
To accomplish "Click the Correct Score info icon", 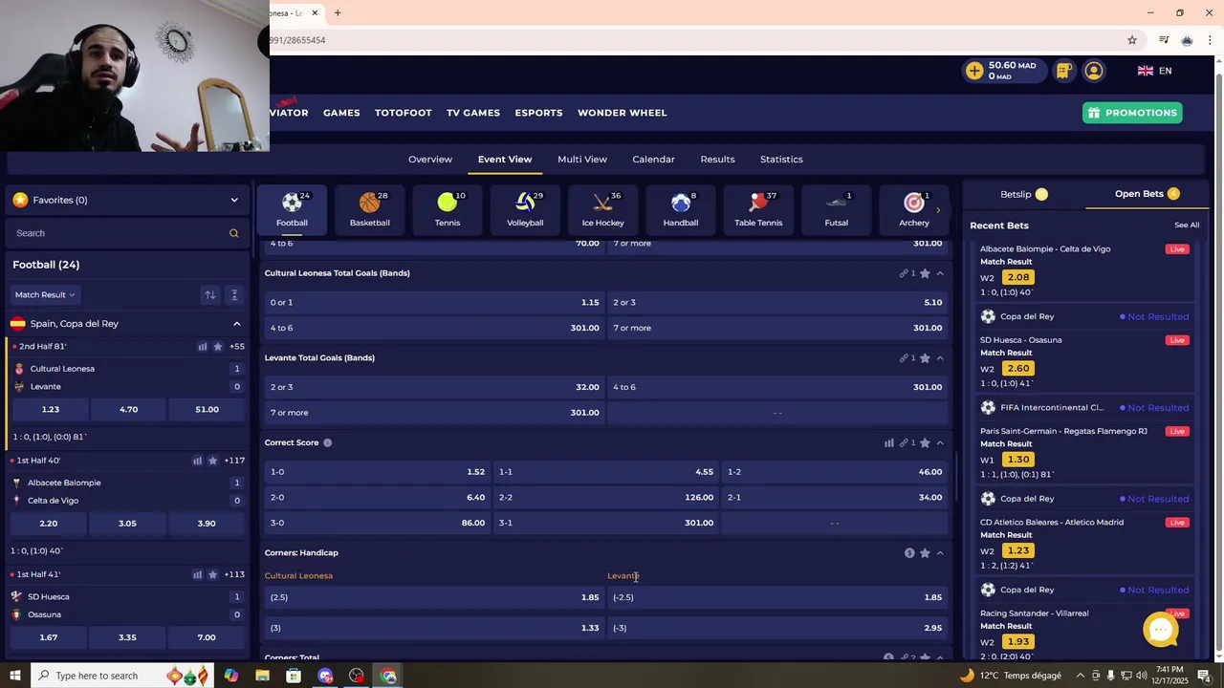I will click(327, 442).
